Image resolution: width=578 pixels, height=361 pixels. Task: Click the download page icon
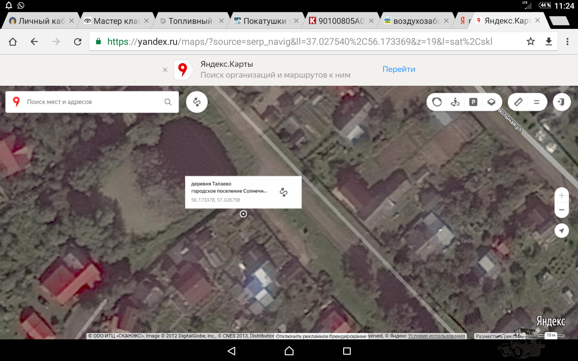[549, 42]
